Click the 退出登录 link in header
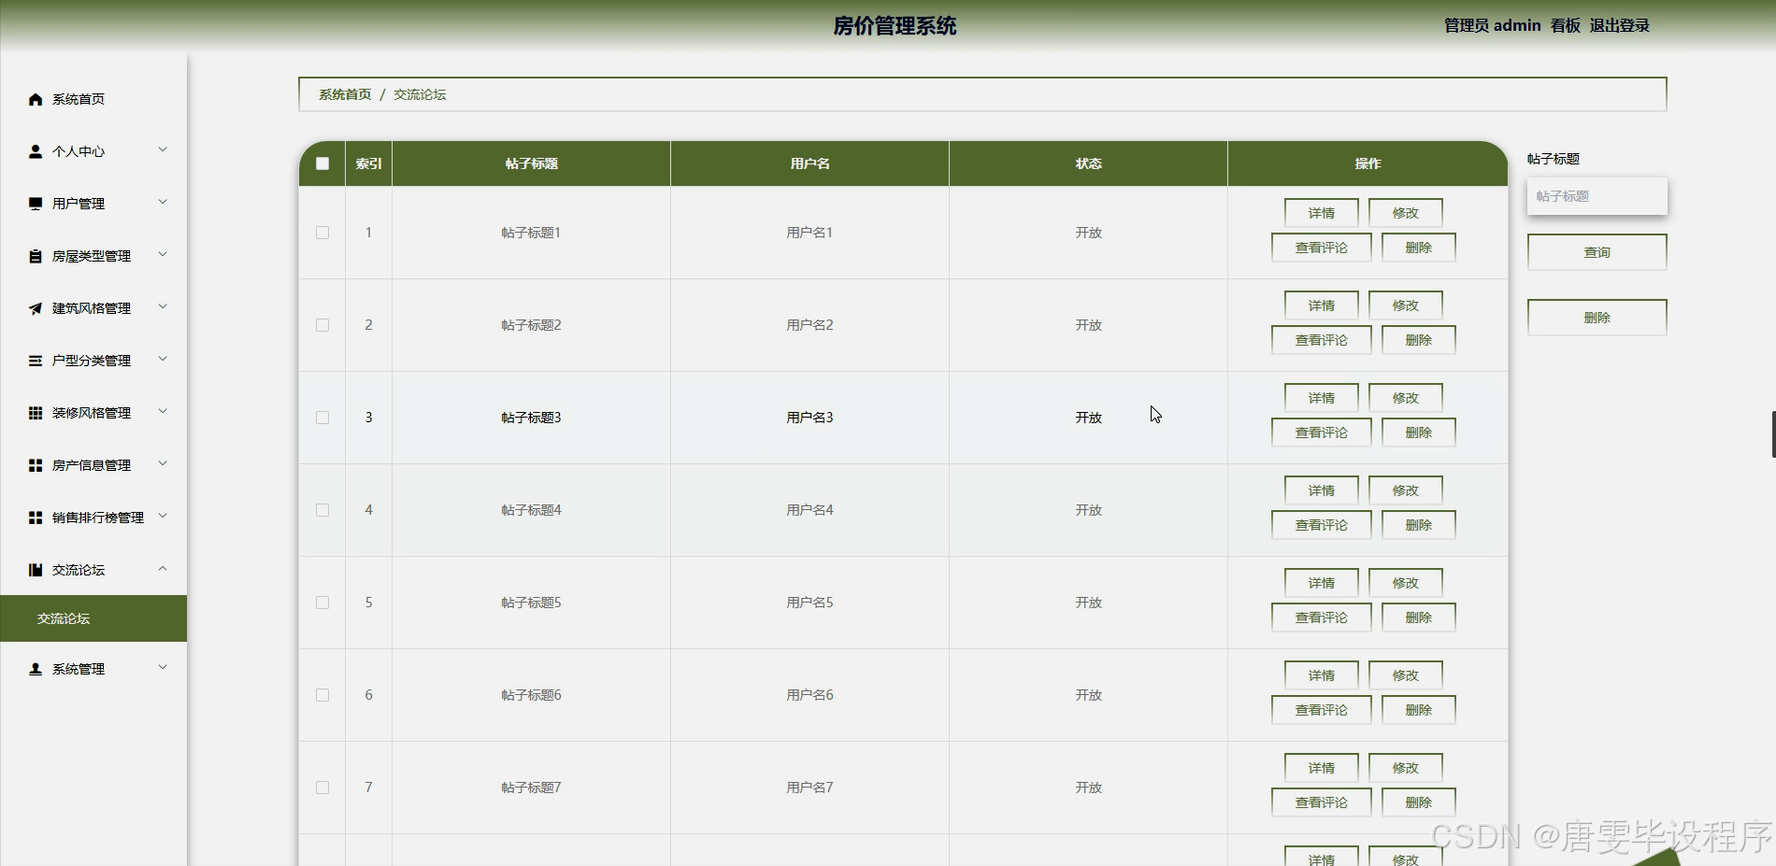The image size is (1776, 866). [1619, 26]
